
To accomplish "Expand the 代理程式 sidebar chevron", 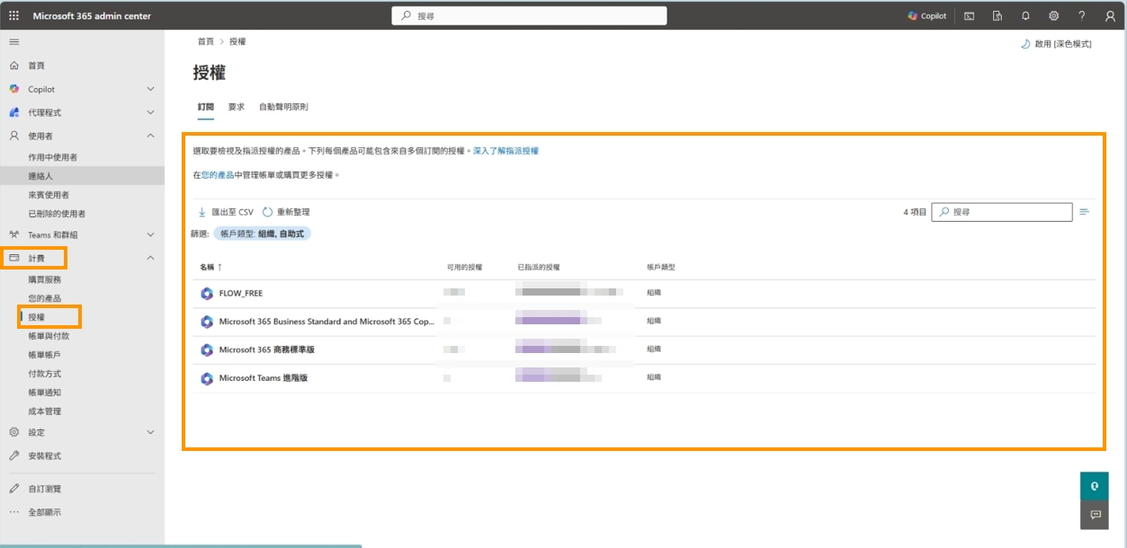I will pos(150,112).
